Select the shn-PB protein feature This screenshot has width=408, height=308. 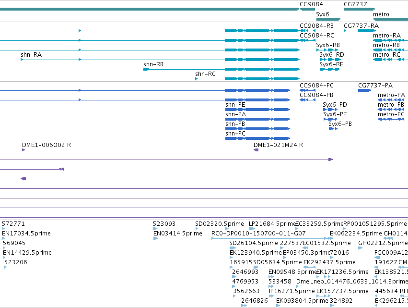(257, 129)
